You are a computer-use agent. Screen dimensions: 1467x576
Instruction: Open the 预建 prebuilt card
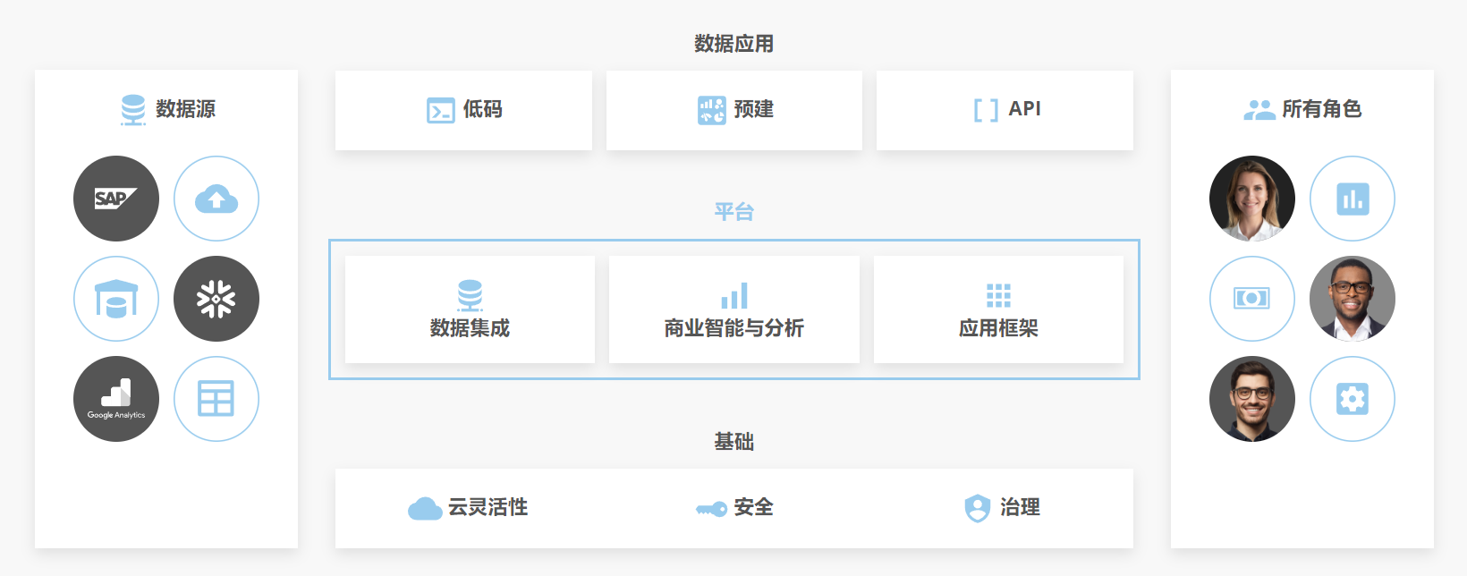click(734, 110)
